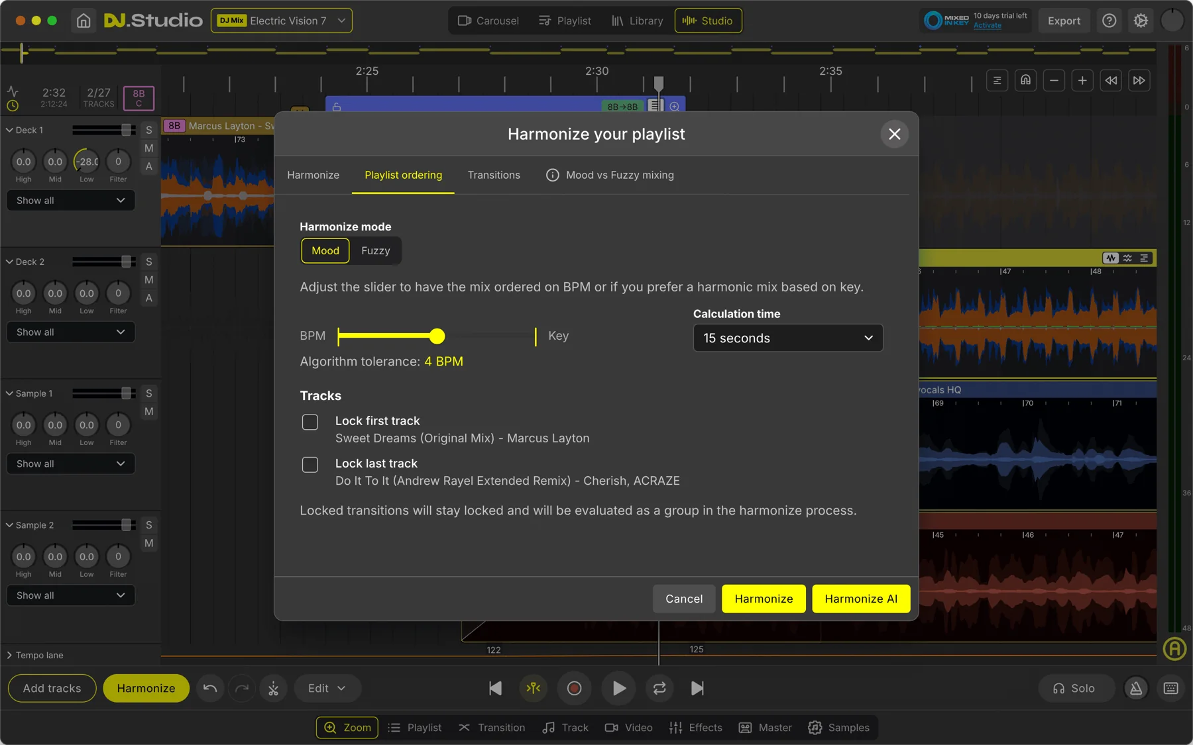1193x745 pixels.
Task: Mute Sample 1 with its M button
Action: (149, 411)
